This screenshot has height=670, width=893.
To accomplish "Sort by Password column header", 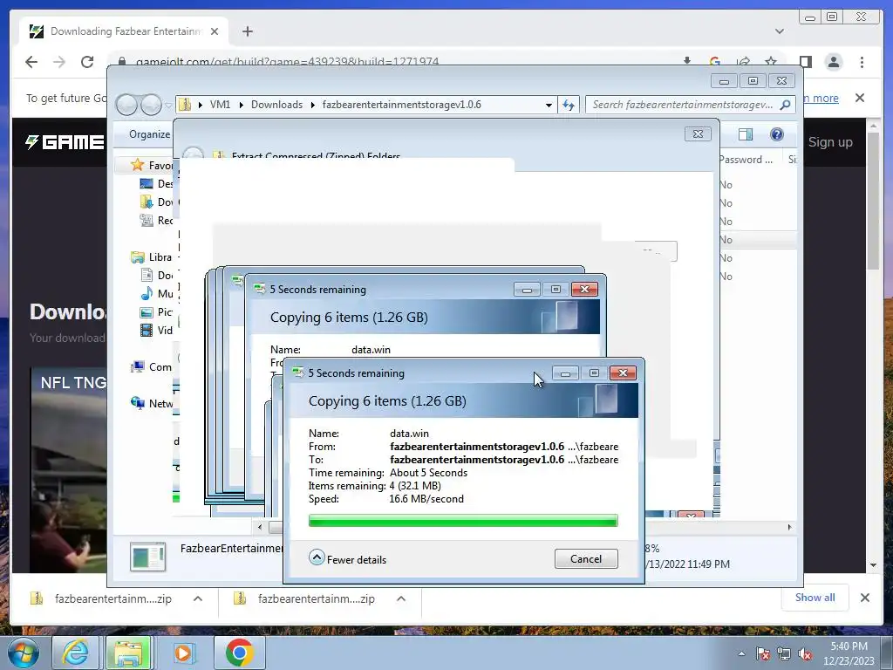I will coord(746,160).
